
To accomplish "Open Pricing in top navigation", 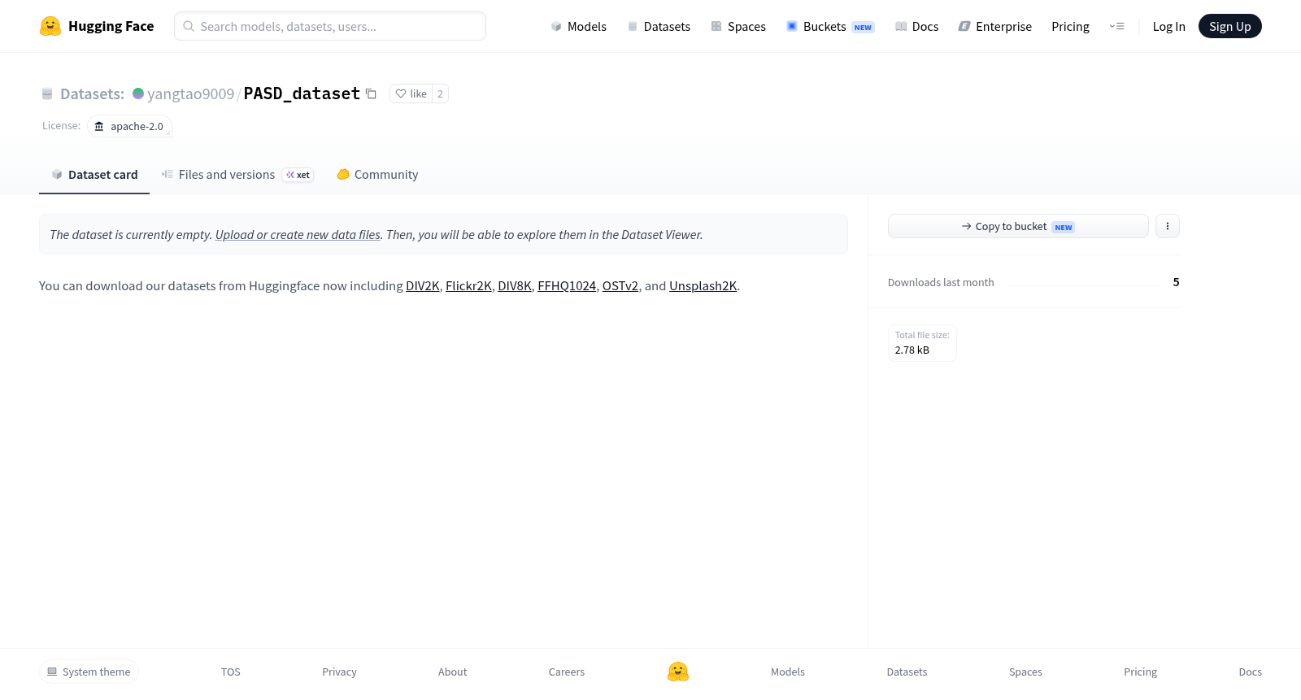I will coord(1070,26).
